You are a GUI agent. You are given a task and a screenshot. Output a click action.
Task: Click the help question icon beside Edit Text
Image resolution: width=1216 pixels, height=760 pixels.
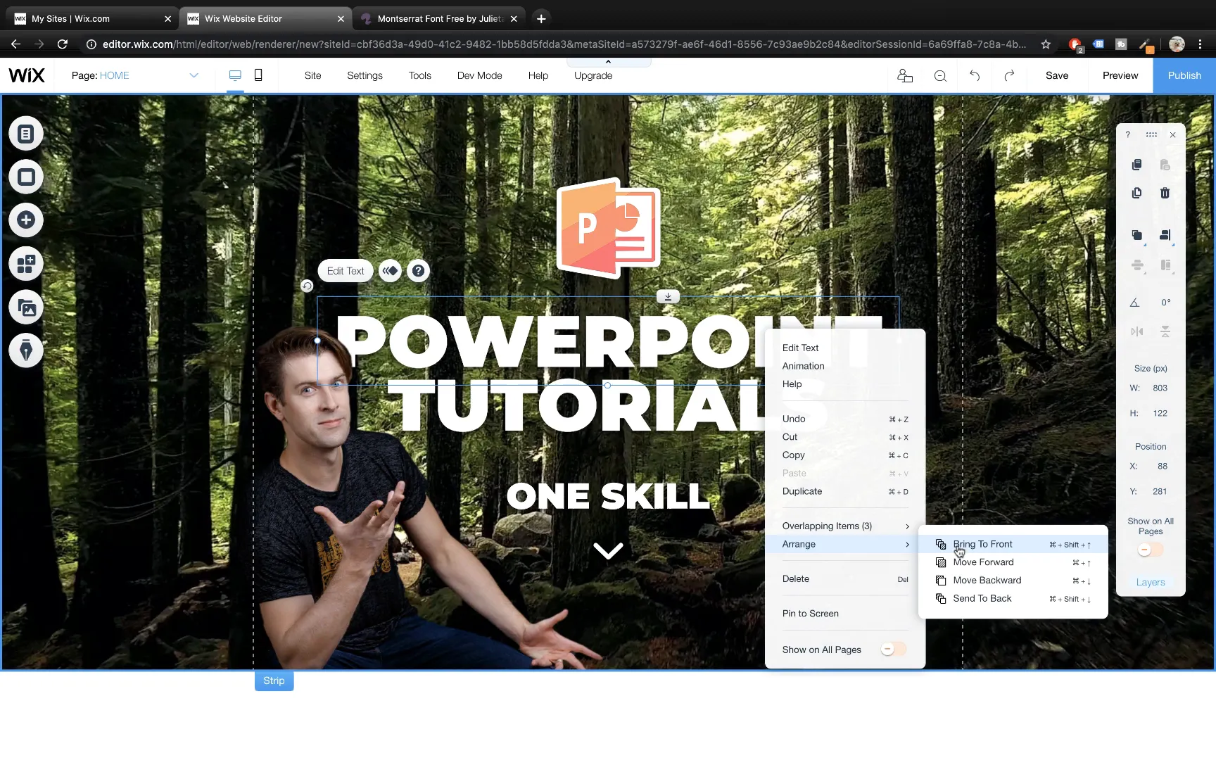tap(418, 271)
